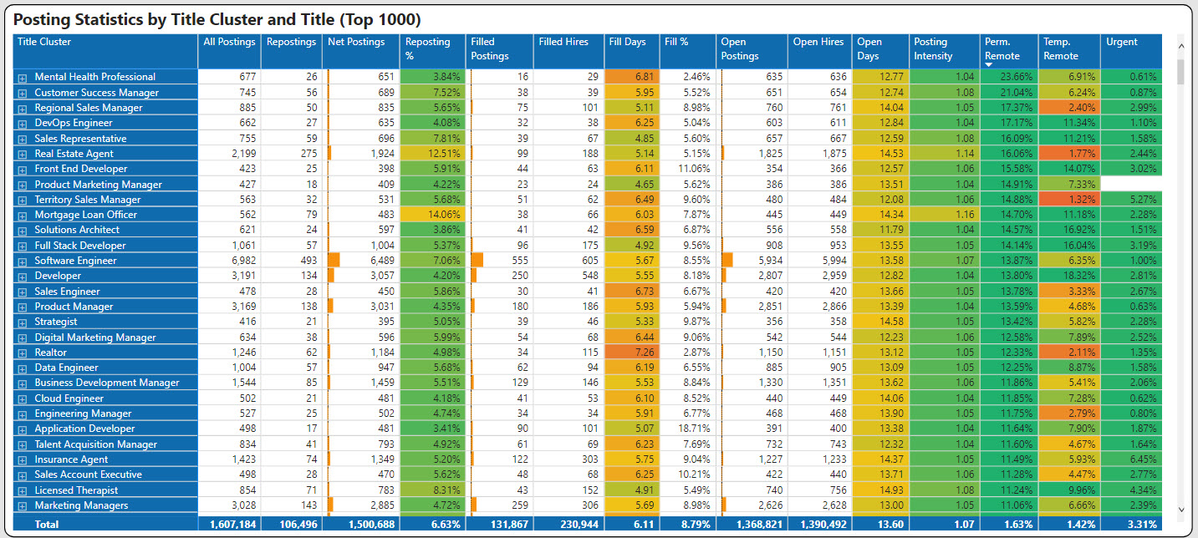Sort by Filled Hires column header
This screenshot has height=538, width=1198.
coord(569,51)
